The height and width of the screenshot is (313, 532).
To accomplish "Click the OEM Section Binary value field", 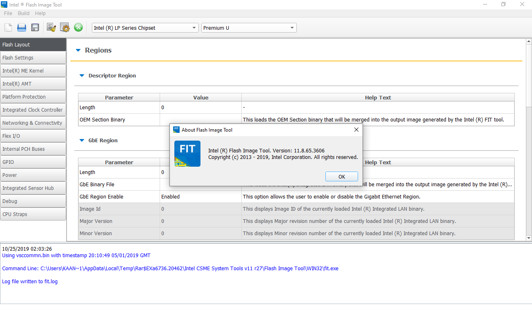I will tap(200, 120).
